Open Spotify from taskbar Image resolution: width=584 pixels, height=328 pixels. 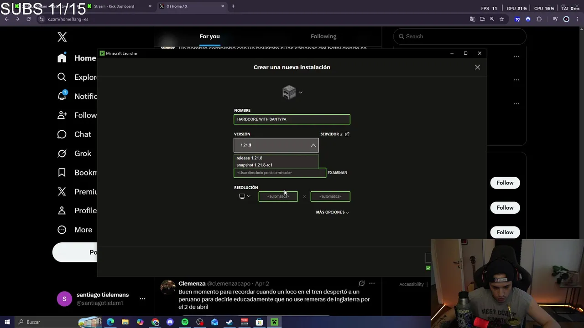(185, 322)
